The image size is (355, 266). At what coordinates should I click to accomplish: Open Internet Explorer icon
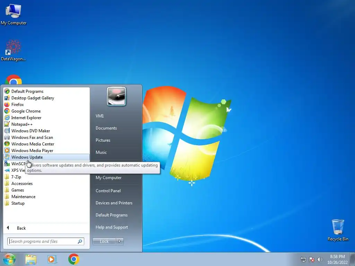point(7,118)
